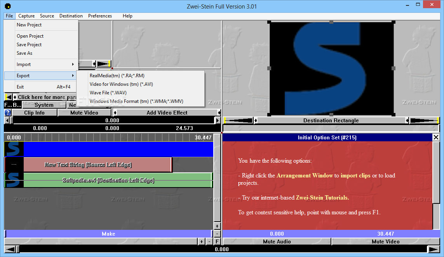Click the vertical zoom plus button beside arrangement

(x=217, y=226)
